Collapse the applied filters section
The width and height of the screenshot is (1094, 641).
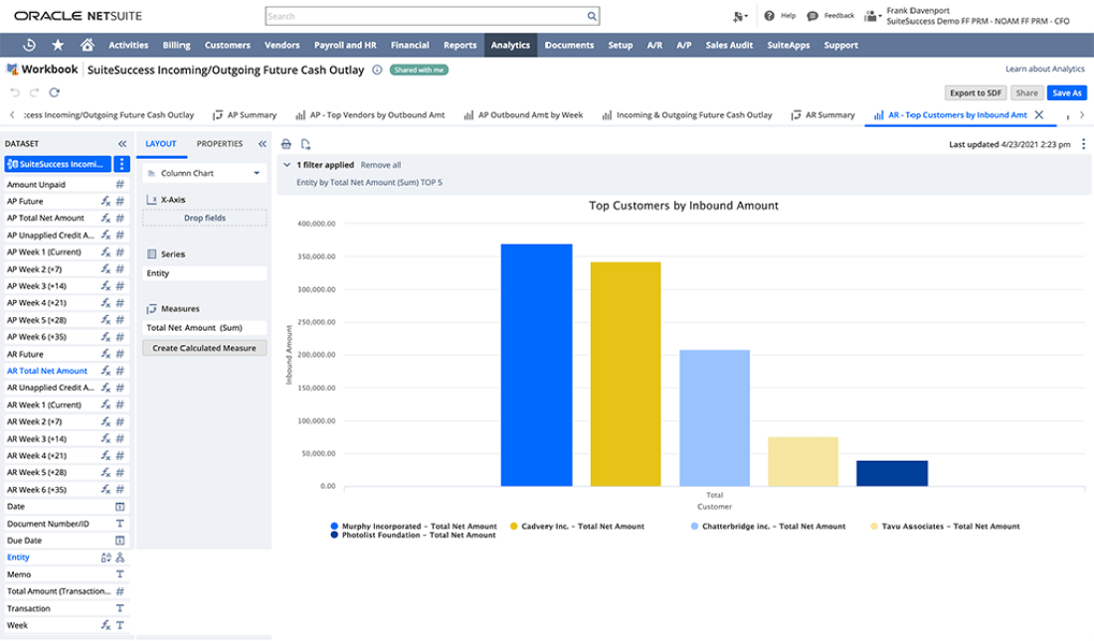(287, 165)
